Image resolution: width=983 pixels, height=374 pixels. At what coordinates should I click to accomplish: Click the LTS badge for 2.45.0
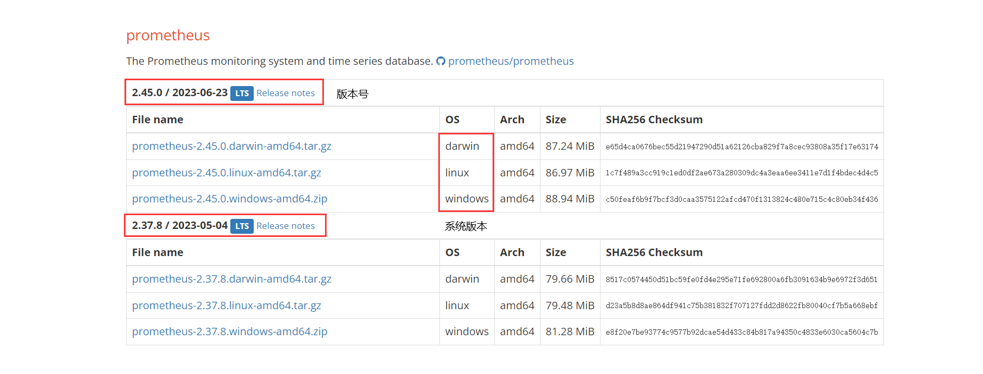pyautogui.click(x=242, y=93)
